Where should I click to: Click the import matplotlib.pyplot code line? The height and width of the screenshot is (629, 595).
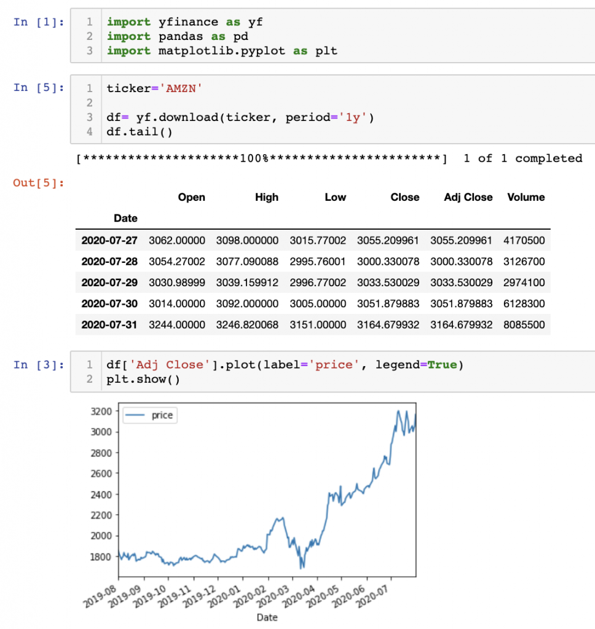point(221,50)
